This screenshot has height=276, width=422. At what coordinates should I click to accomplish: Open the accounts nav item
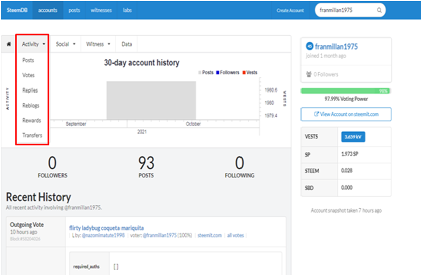(x=48, y=10)
